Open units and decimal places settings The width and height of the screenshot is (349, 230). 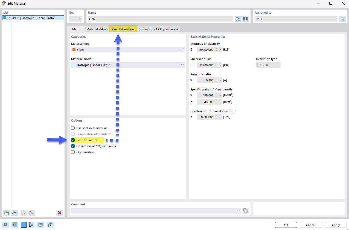pyautogui.click(x=14, y=225)
